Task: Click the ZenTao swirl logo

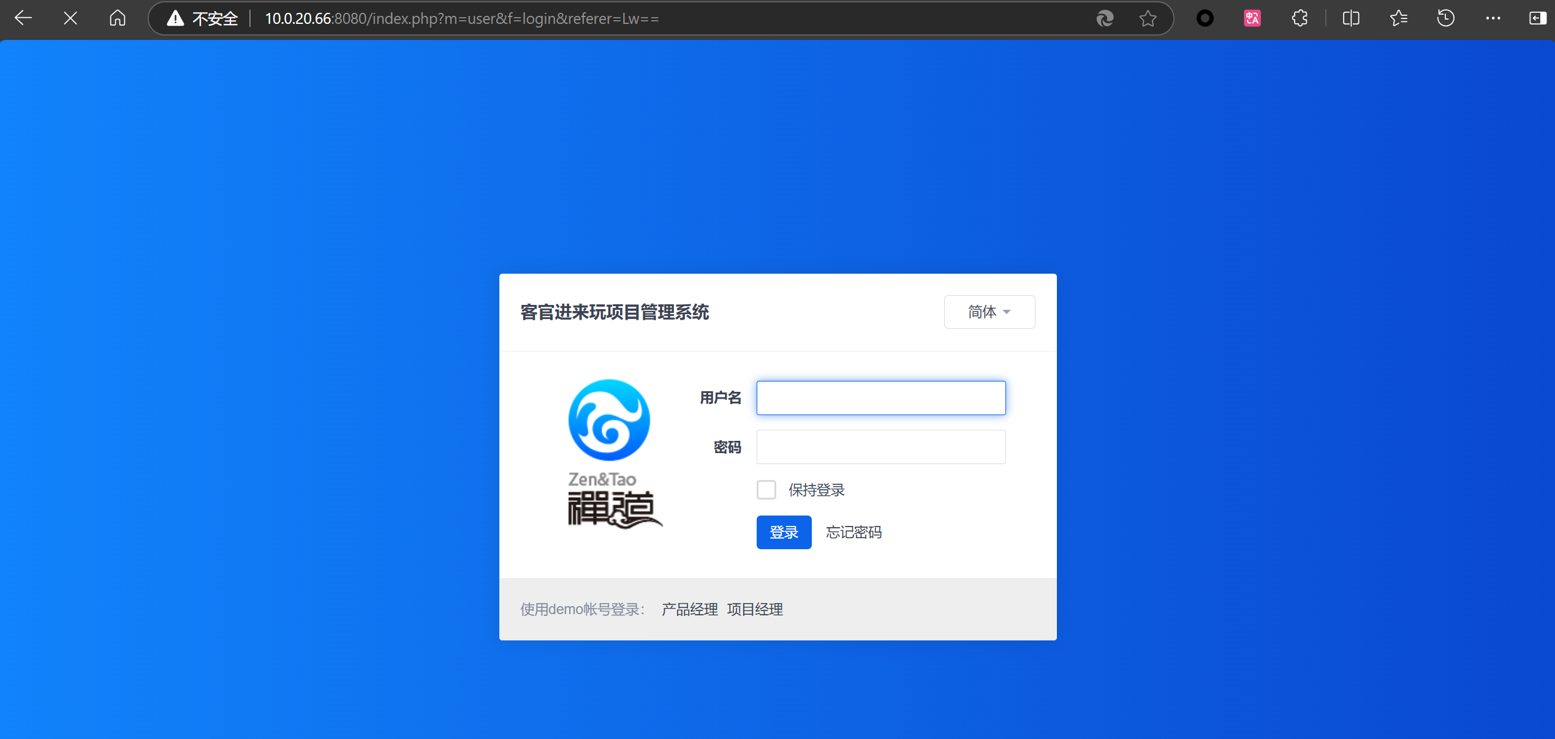Action: pyautogui.click(x=609, y=420)
